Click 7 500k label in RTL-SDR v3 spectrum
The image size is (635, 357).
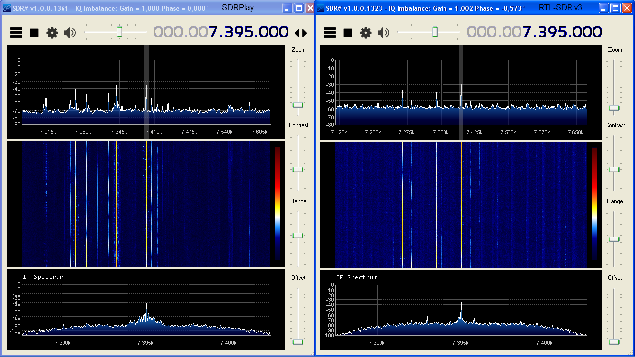508,133
